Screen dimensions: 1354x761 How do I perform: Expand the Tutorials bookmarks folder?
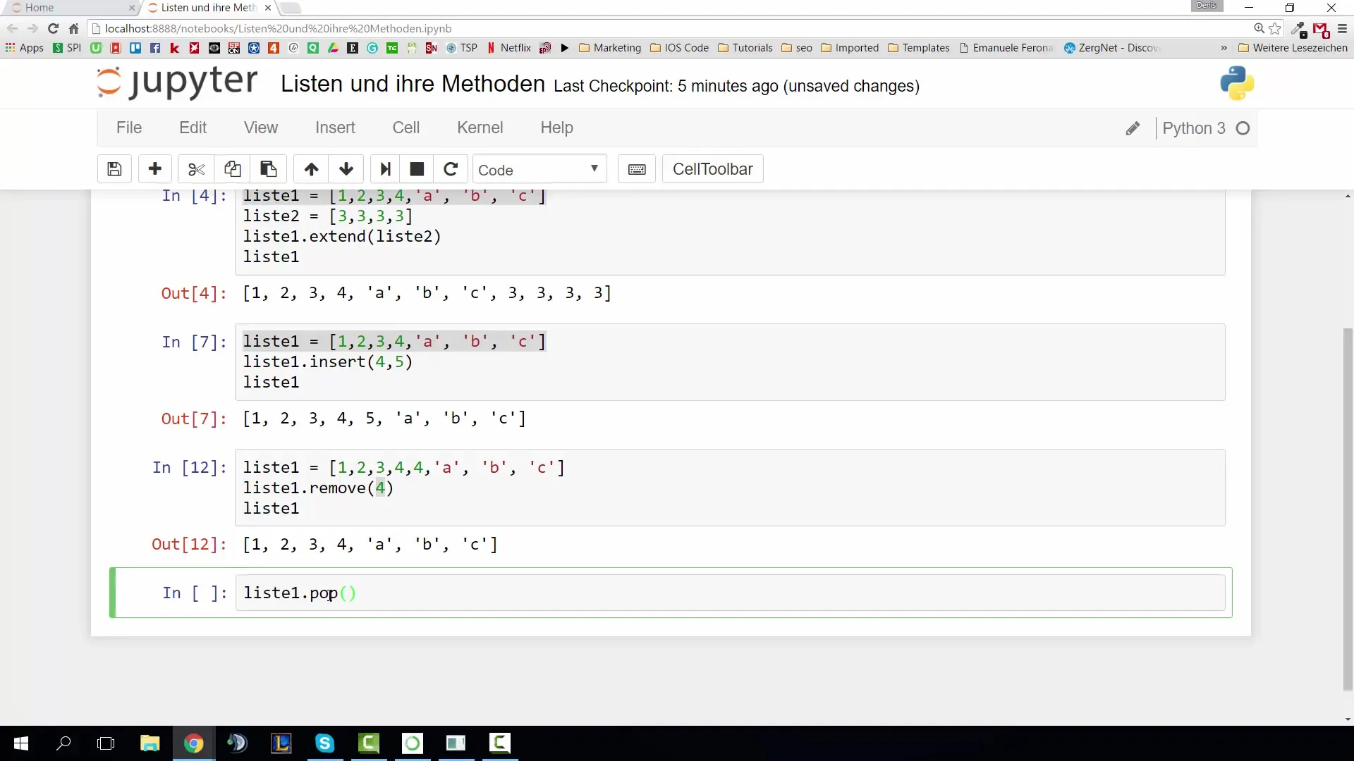pyautogui.click(x=745, y=48)
